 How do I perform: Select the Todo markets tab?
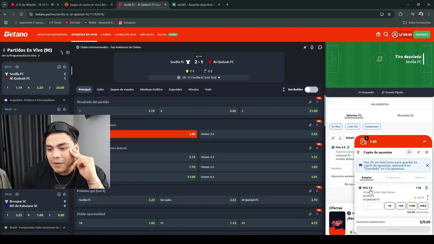coord(208,89)
